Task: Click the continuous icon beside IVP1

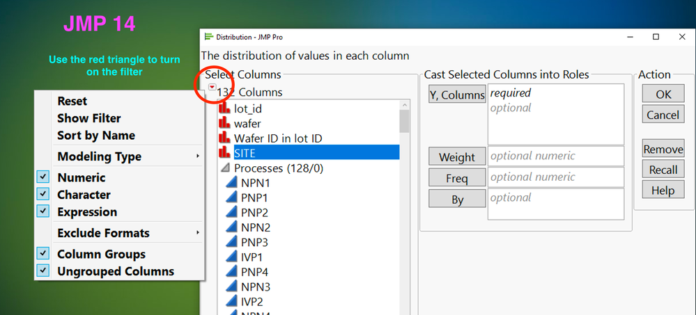Action: (x=232, y=257)
